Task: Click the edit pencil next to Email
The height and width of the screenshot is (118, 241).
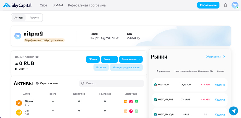Action: (118, 38)
